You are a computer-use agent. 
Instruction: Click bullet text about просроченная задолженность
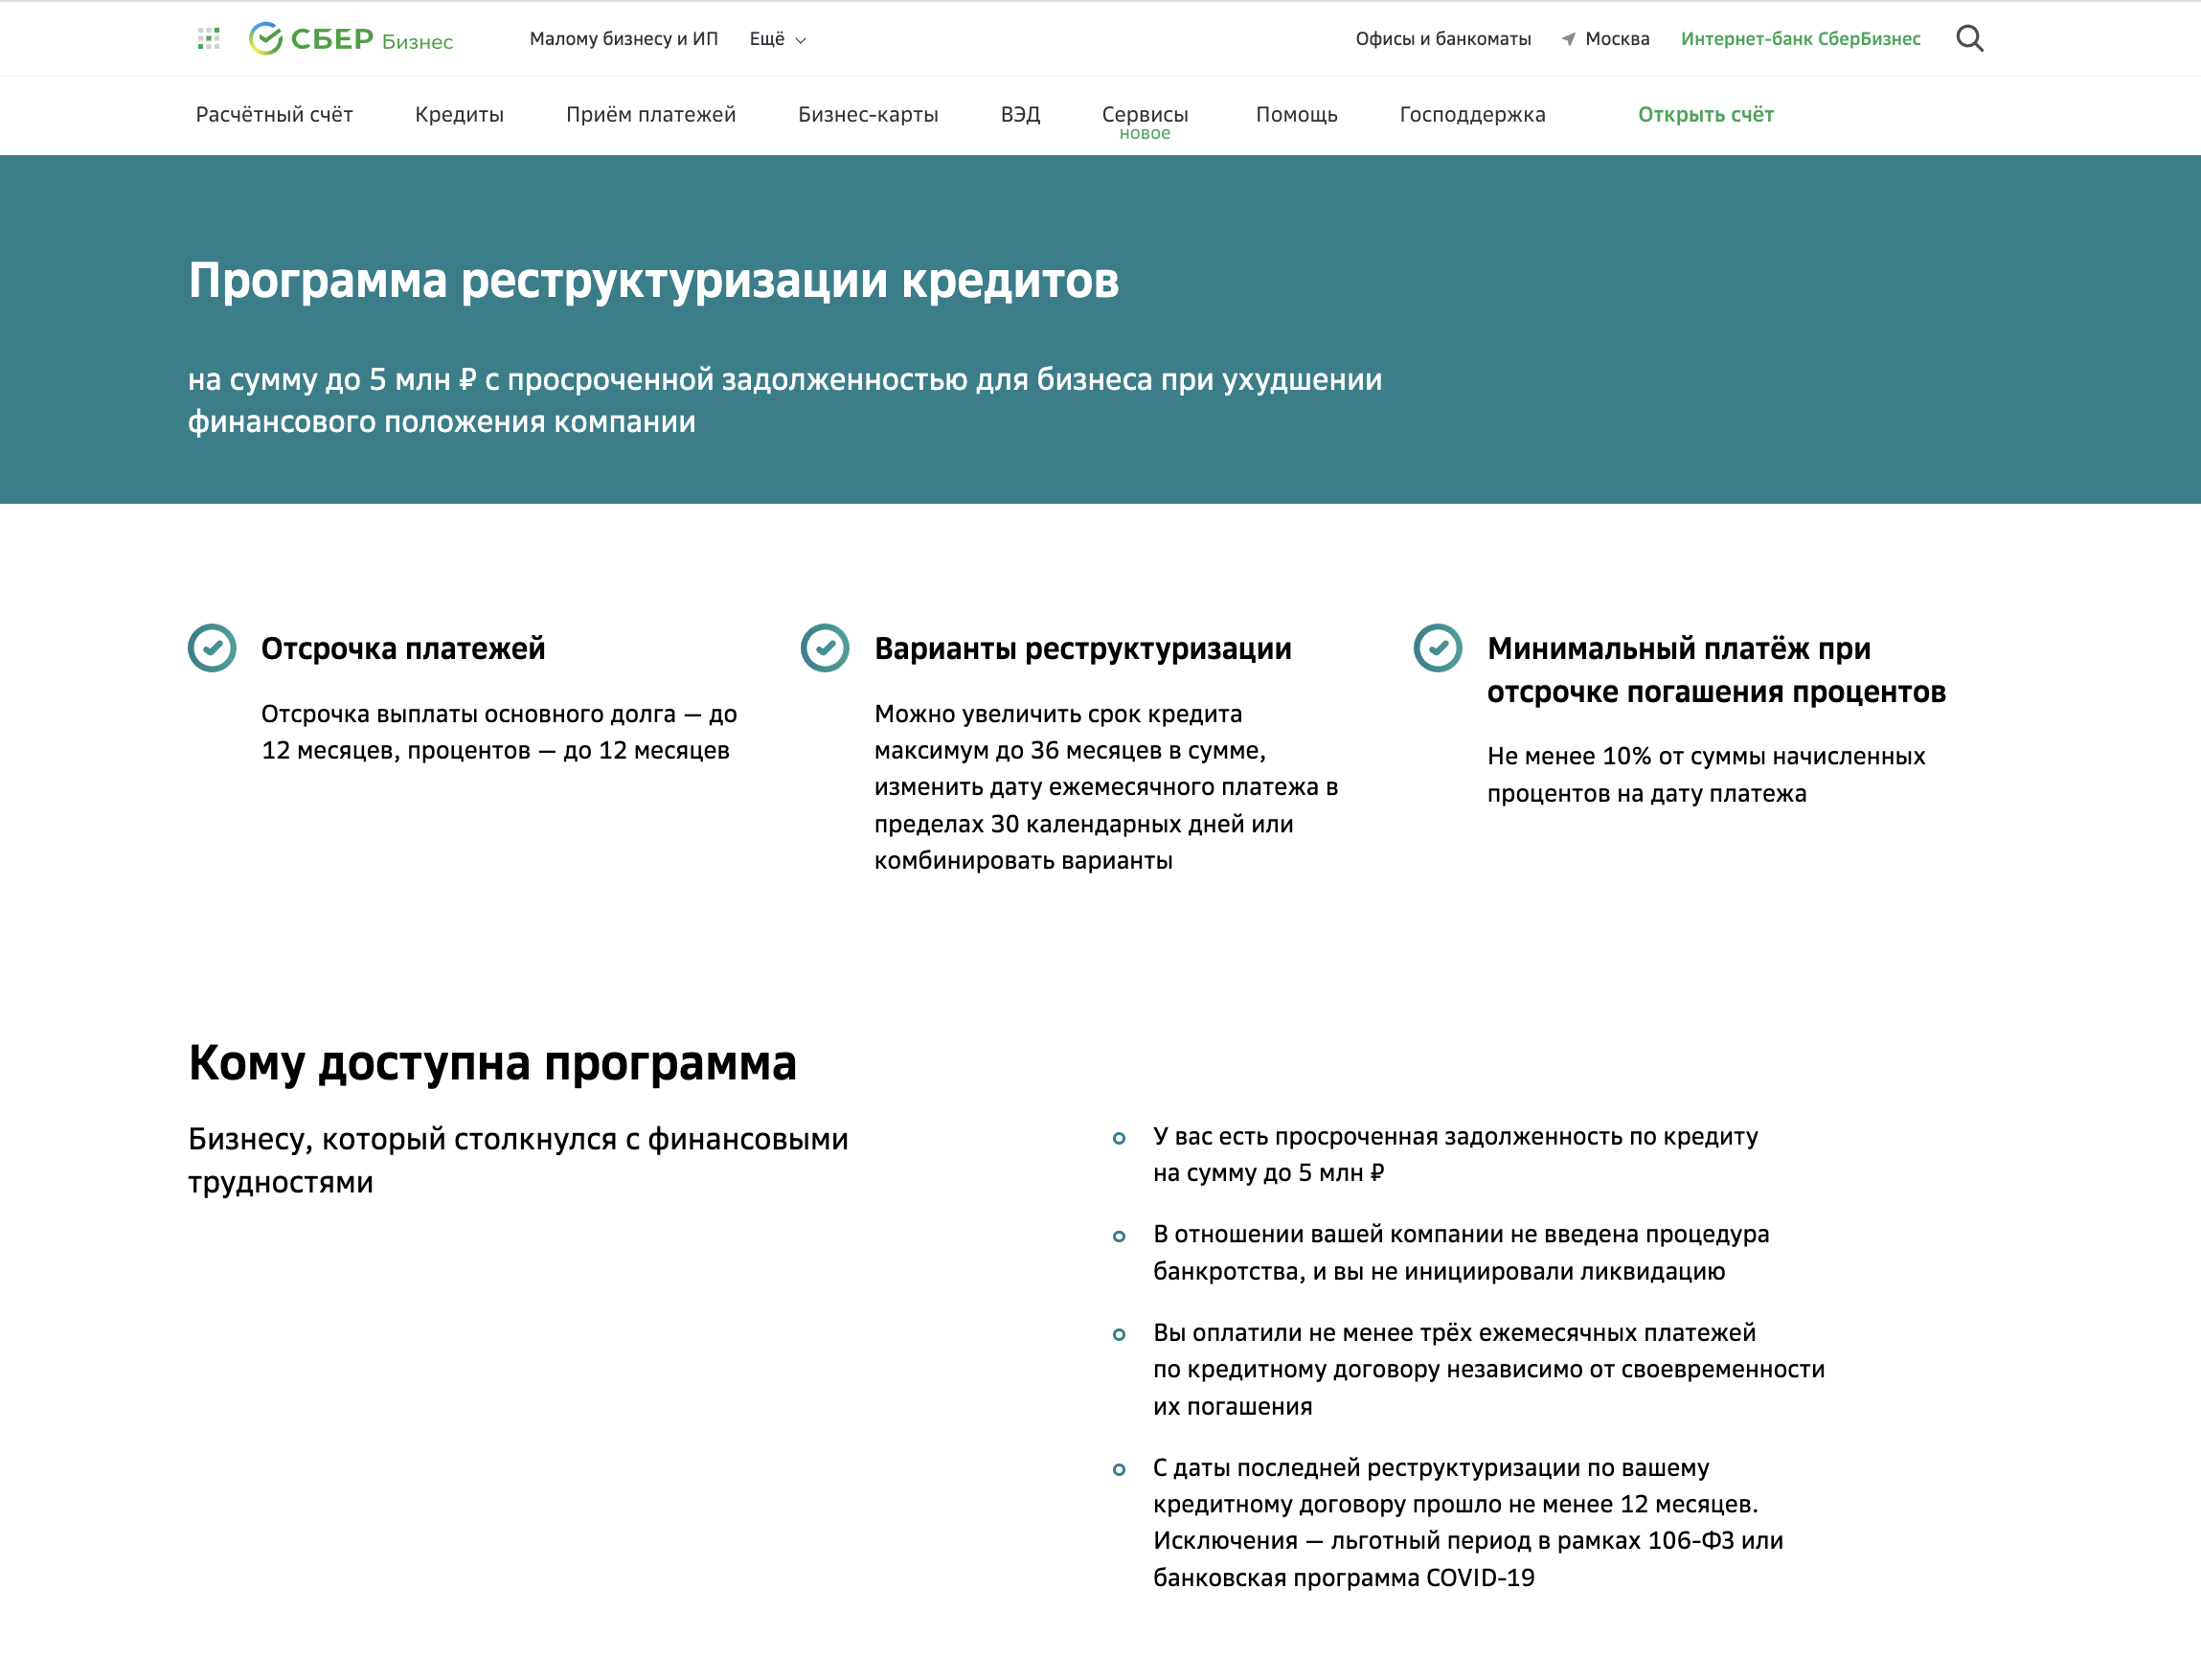(1455, 1154)
